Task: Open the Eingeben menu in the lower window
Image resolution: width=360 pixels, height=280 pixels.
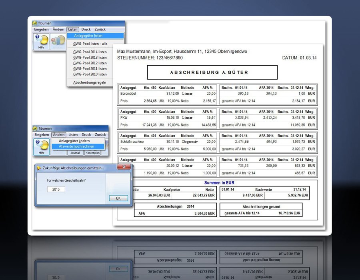Action: (x=42, y=135)
